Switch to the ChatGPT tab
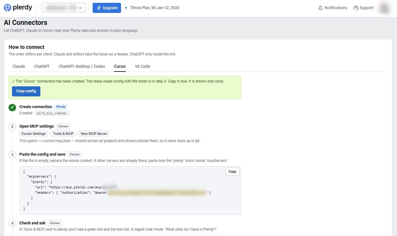 pos(42,66)
